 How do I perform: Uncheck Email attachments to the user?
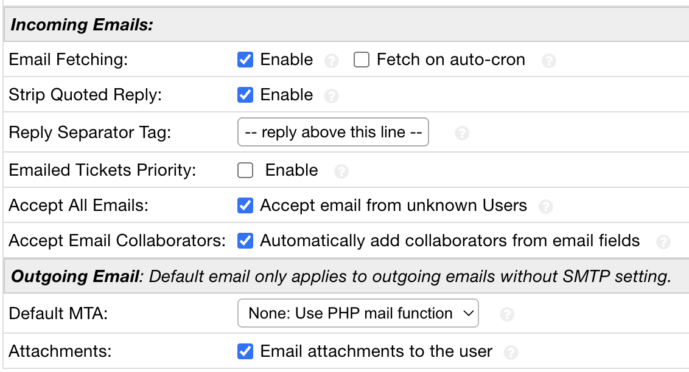245,351
